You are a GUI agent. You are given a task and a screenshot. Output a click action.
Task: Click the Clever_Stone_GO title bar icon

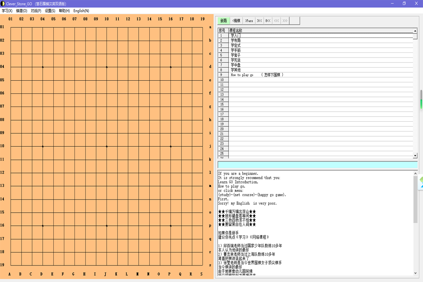coord(3,3)
